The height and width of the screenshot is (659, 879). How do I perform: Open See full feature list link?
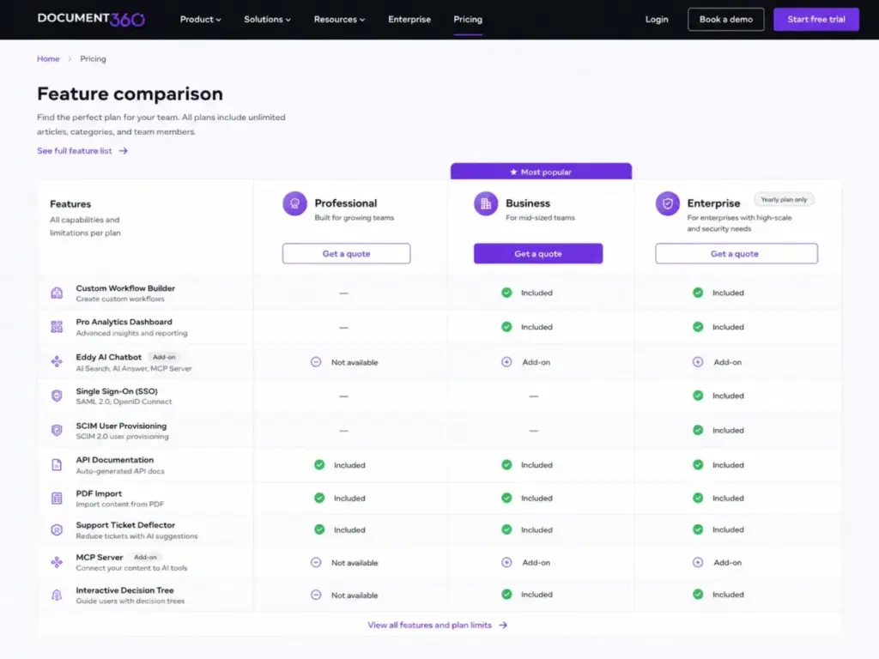click(x=75, y=151)
